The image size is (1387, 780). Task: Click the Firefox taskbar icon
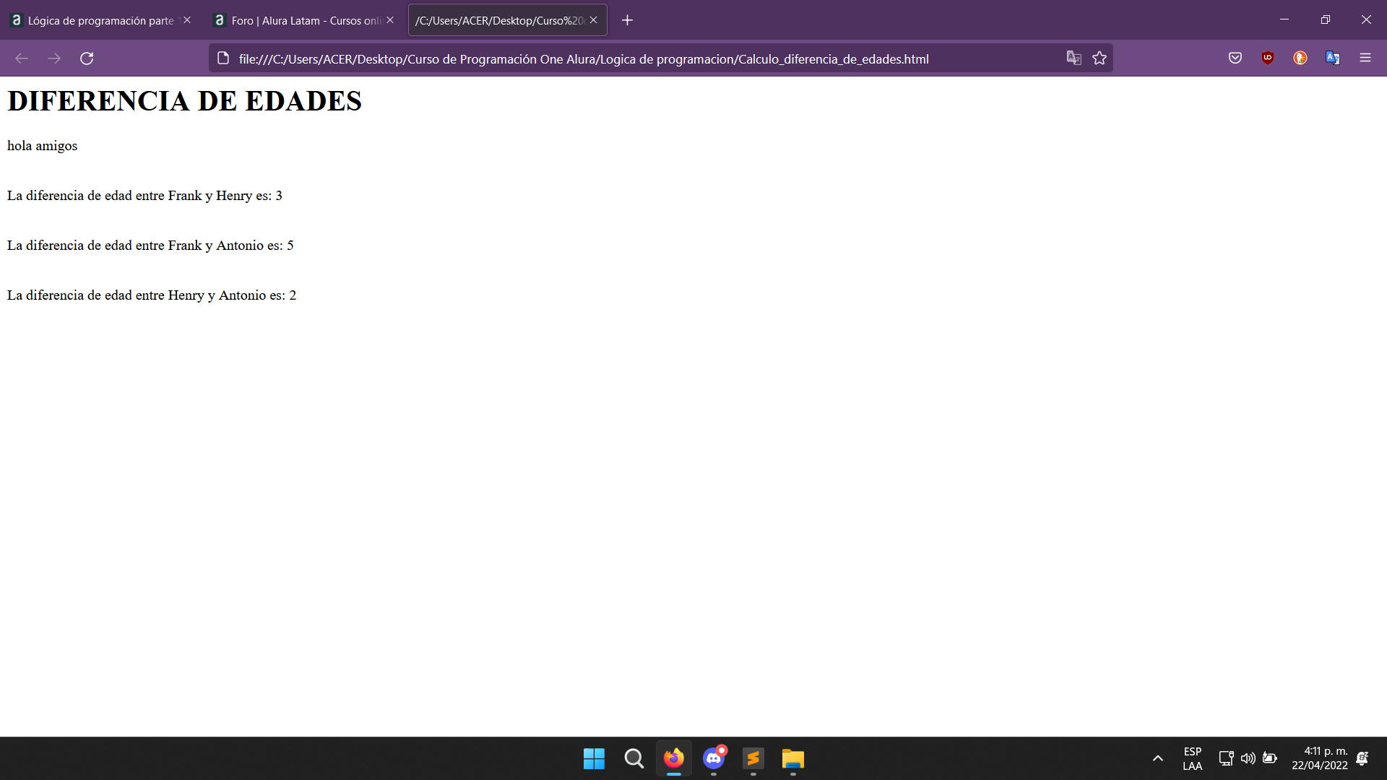[x=673, y=758]
